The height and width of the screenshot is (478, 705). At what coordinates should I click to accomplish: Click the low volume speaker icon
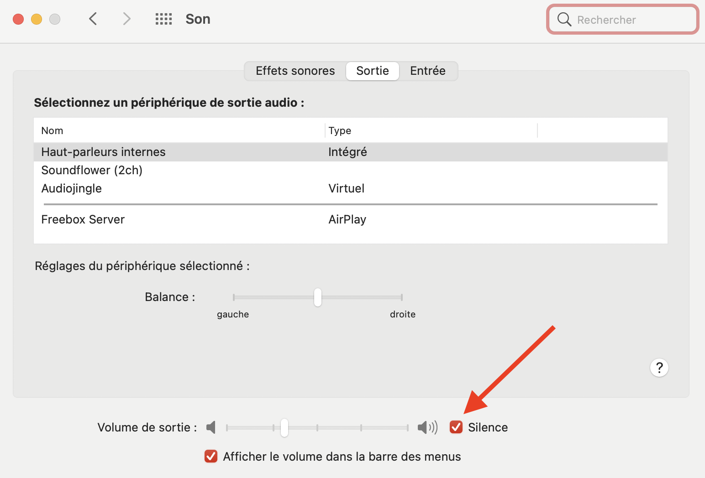(x=211, y=427)
